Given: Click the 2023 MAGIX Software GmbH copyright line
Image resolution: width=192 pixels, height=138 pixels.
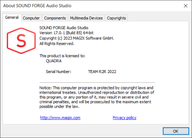Looking at the screenshot, I should coord(77,38).
